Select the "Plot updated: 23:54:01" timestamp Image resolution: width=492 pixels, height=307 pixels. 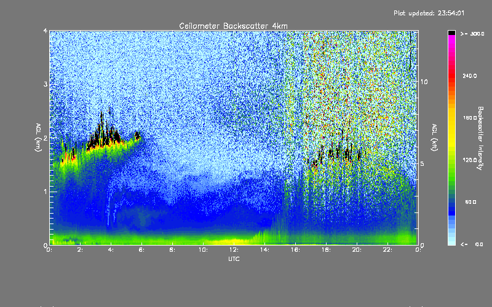(429, 13)
